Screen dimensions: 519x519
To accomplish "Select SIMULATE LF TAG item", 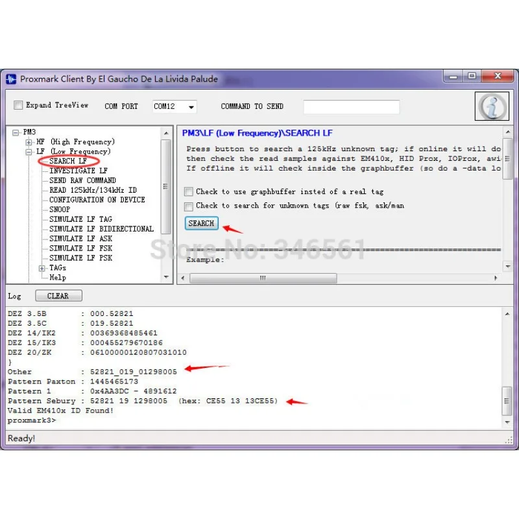I will click(x=80, y=219).
